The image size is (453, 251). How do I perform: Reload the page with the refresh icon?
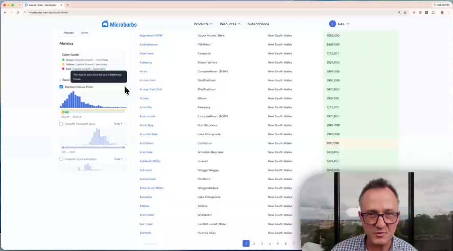(x=18, y=12)
